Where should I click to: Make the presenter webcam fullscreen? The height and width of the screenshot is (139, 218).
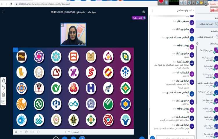[62, 25]
